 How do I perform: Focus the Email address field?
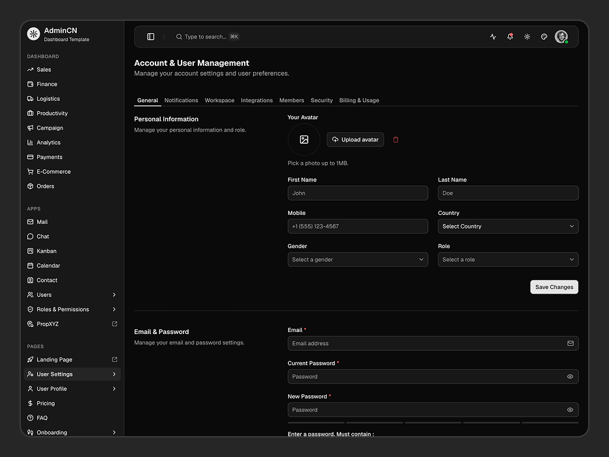(433, 344)
